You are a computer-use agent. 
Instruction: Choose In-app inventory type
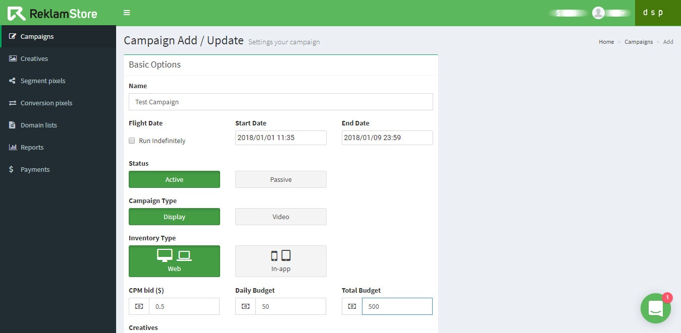tap(281, 261)
